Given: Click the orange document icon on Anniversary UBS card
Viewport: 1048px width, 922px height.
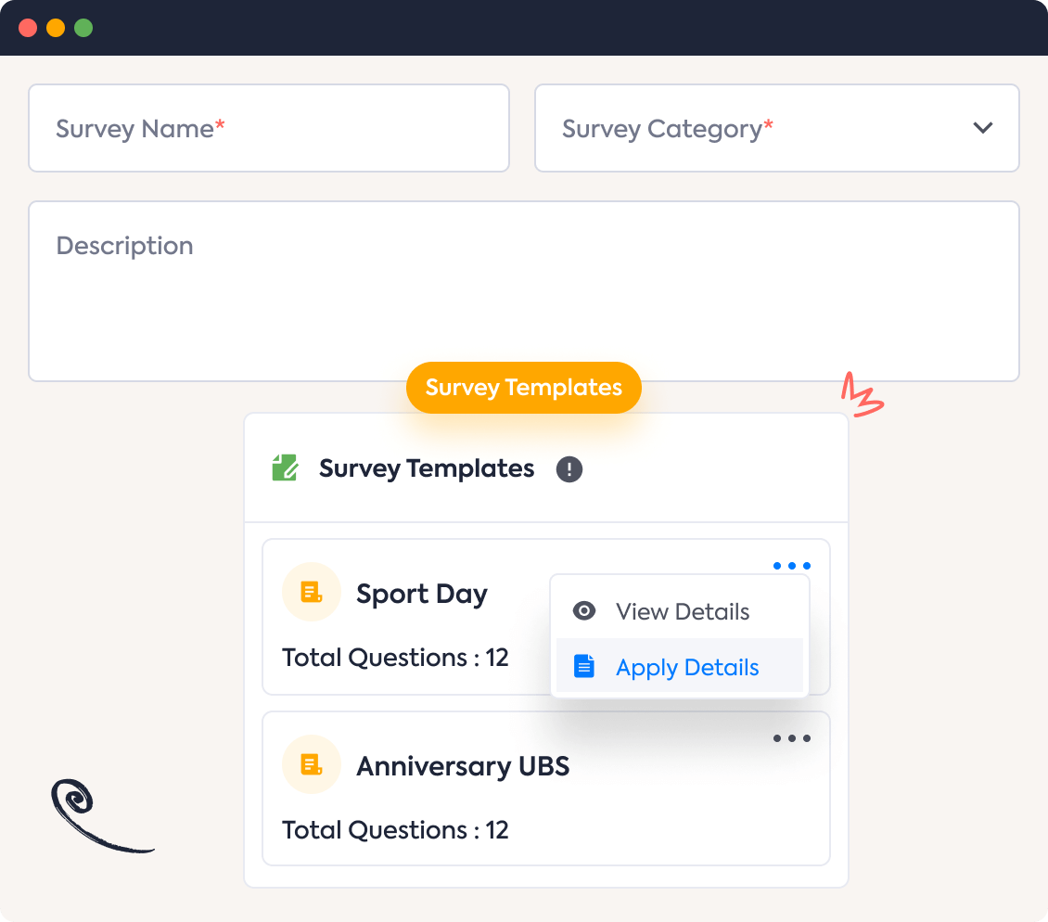Looking at the screenshot, I should tap(311, 763).
